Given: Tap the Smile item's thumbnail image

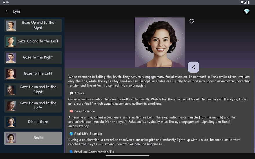Looking at the screenshot, I should [x=11, y=138].
